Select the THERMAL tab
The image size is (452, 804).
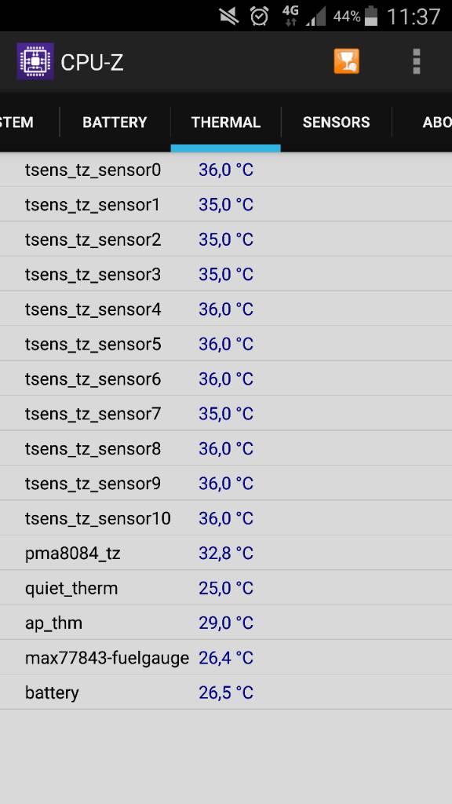tap(226, 122)
